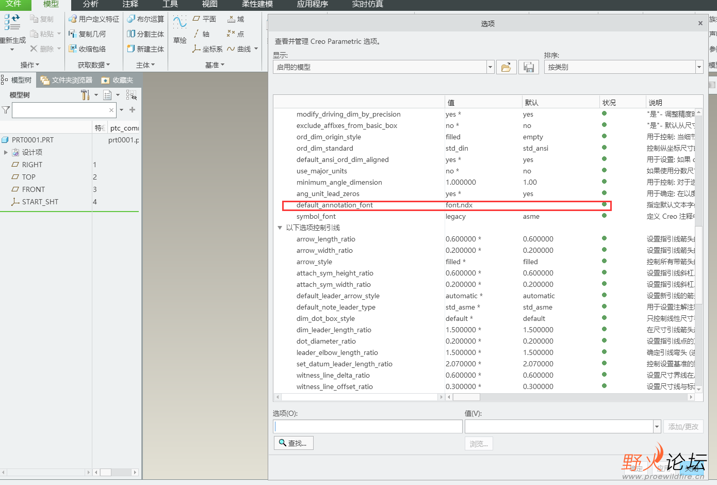
Task: Create a Coordinate System (坐标系)
Action: (x=207, y=49)
